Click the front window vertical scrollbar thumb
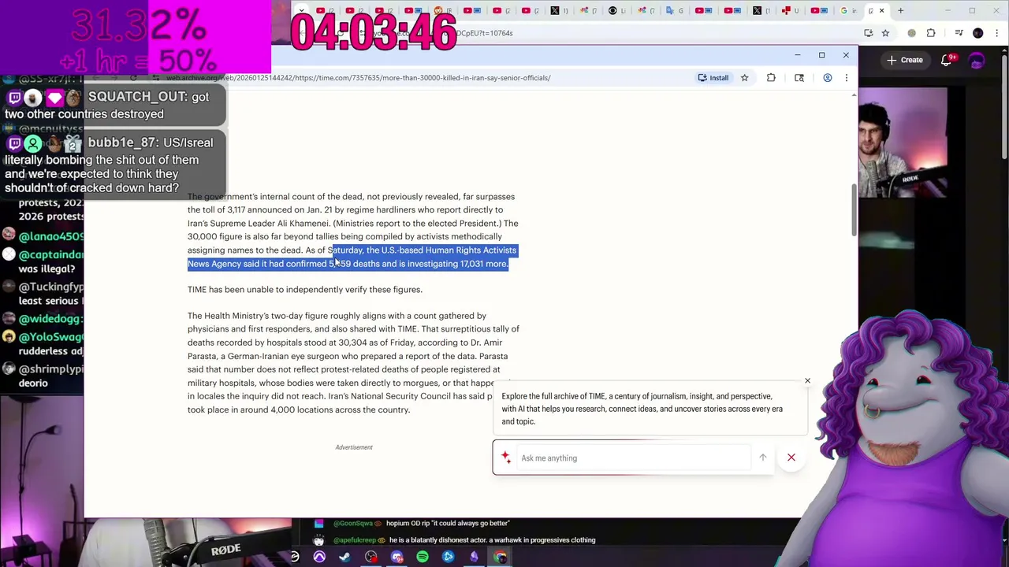This screenshot has height=567, width=1009. pos(854,210)
